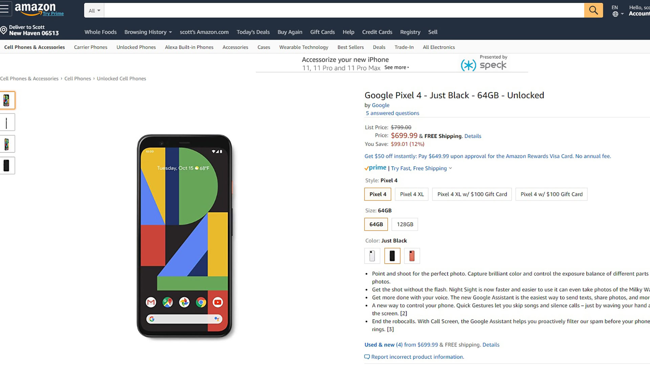Click the Used & new offers link

(x=384, y=345)
